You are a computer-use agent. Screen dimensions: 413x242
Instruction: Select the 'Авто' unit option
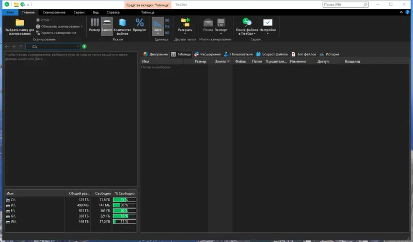point(158,26)
